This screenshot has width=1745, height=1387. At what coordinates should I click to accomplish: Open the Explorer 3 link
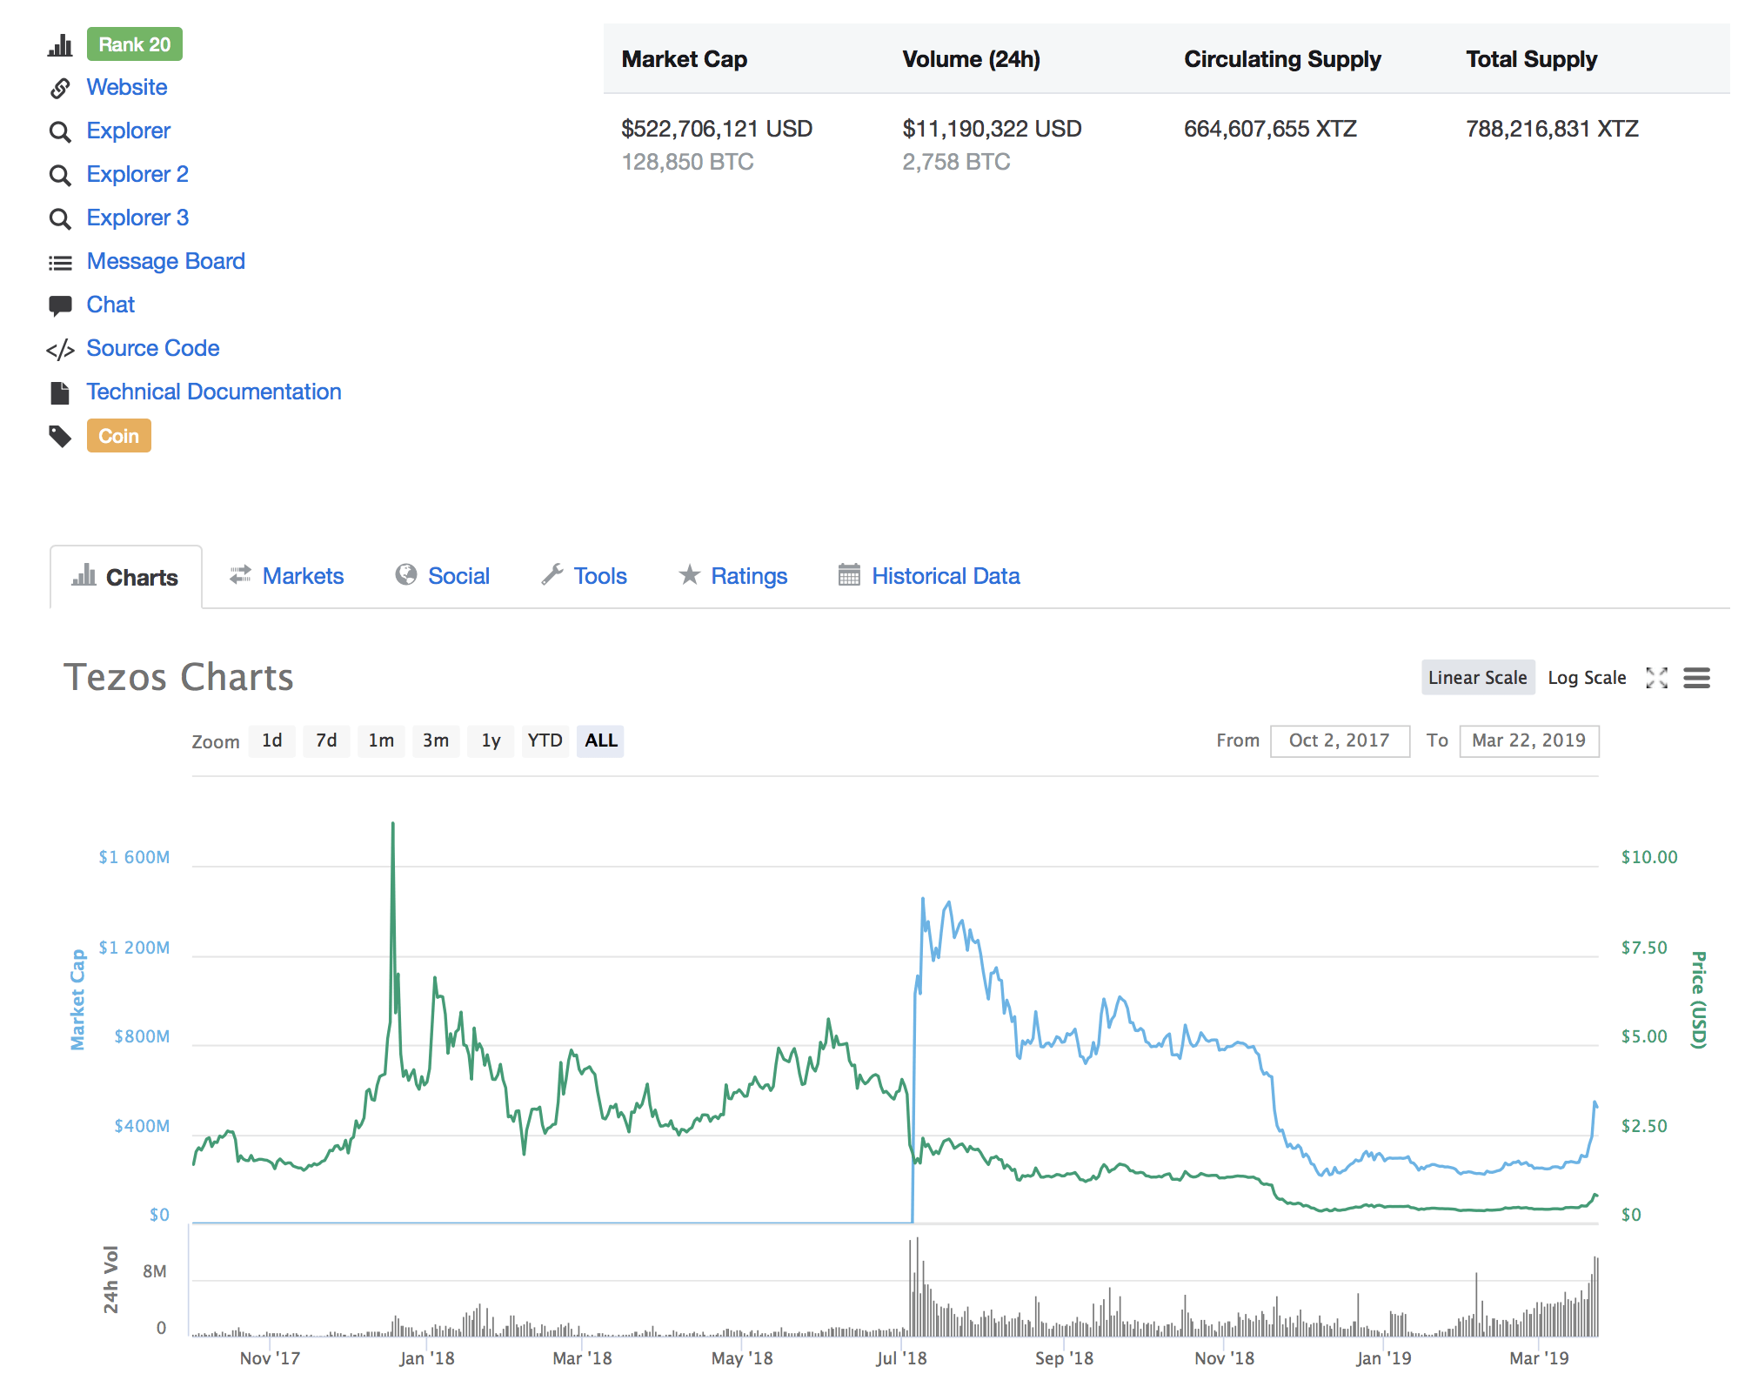[137, 218]
